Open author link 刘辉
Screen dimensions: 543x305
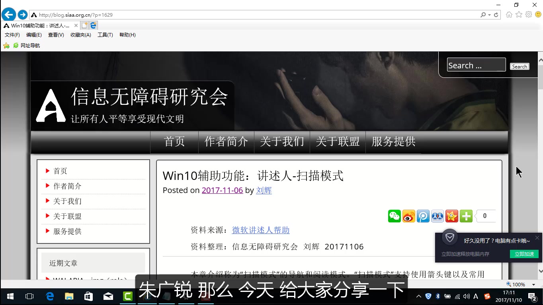click(x=264, y=190)
